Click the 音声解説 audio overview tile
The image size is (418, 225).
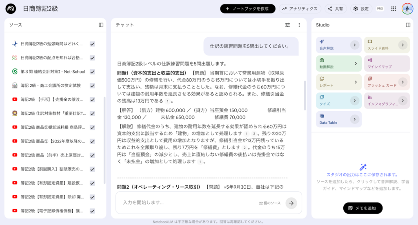338,45
